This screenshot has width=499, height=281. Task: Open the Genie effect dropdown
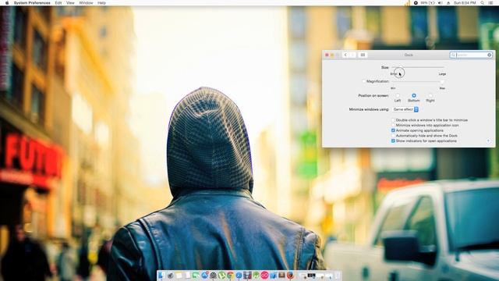(405, 109)
